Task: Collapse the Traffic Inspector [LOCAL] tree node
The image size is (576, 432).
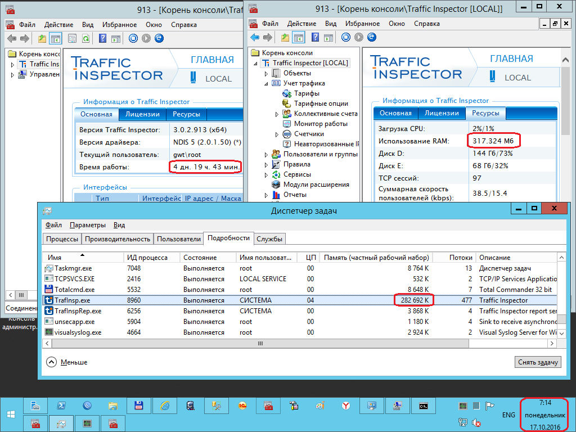Action: pyautogui.click(x=256, y=64)
